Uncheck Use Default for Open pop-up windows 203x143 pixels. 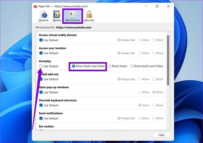(41, 92)
